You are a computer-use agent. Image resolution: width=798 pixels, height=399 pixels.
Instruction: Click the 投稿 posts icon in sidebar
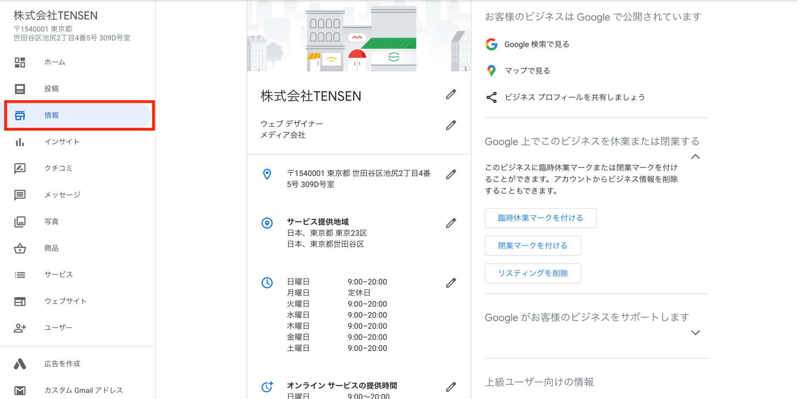coord(20,89)
